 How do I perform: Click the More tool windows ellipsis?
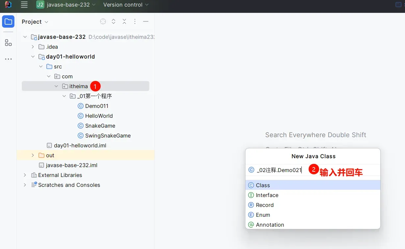point(8,59)
